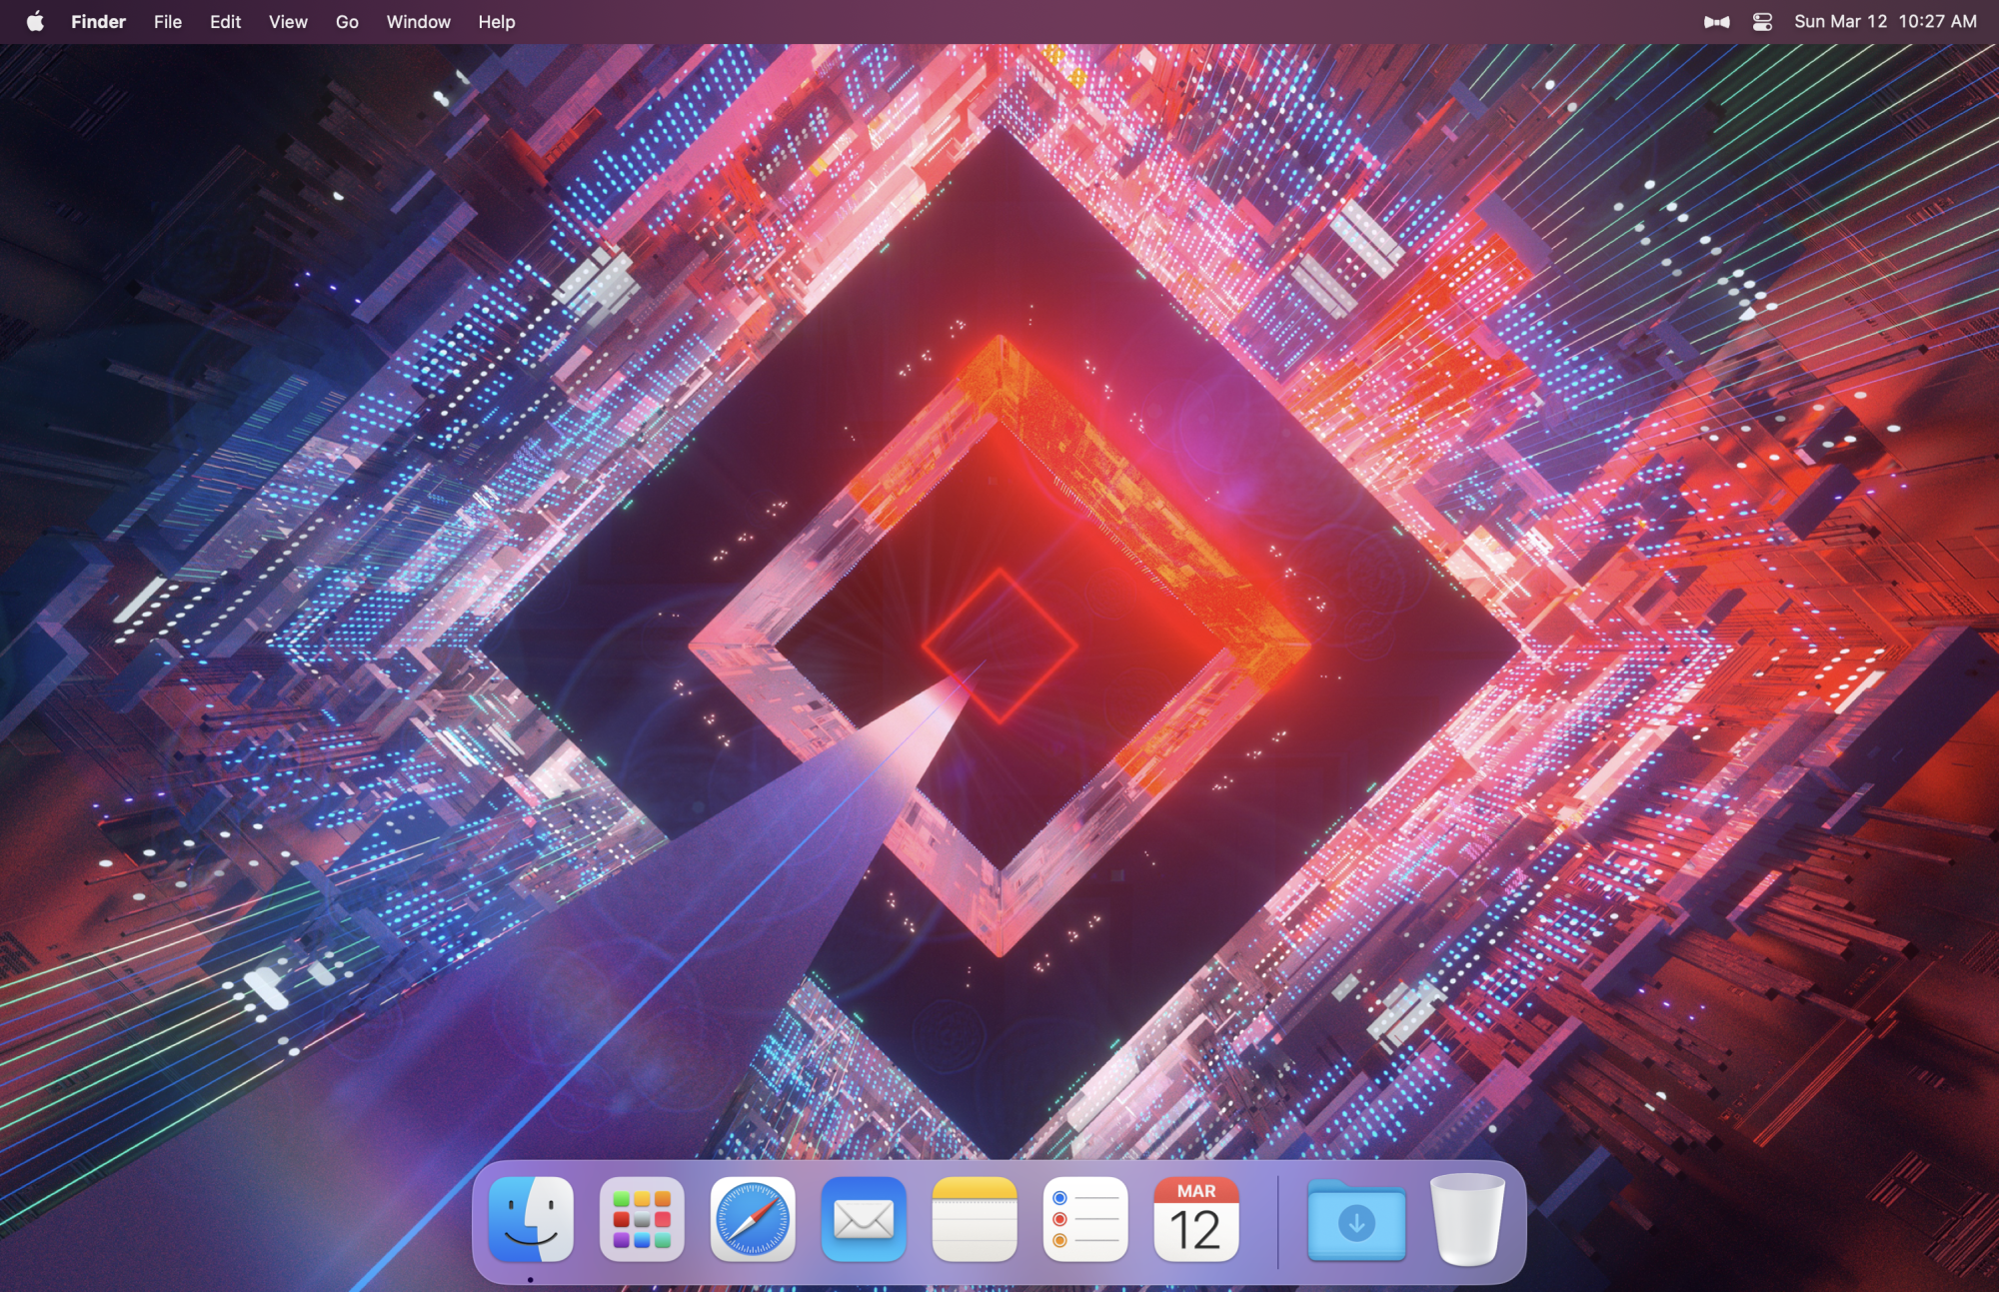1999x1292 pixels.
Task: Open Finder from the Dock
Action: pos(531,1219)
